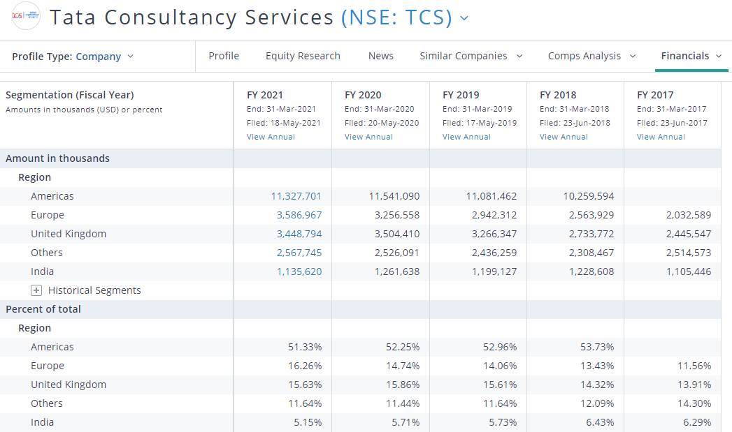The width and height of the screenshot is (732, 432).
Task: Select United Kingdom FY 2021 value 3,448,794
Action: [299, 234]
